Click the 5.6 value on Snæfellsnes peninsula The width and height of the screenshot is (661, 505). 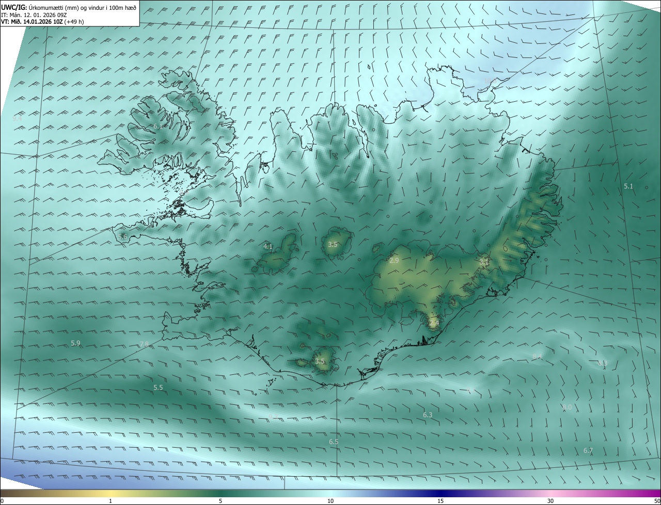122,236
